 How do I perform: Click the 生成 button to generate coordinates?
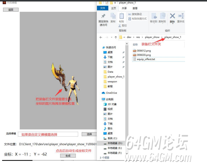[x=68, y=156]
